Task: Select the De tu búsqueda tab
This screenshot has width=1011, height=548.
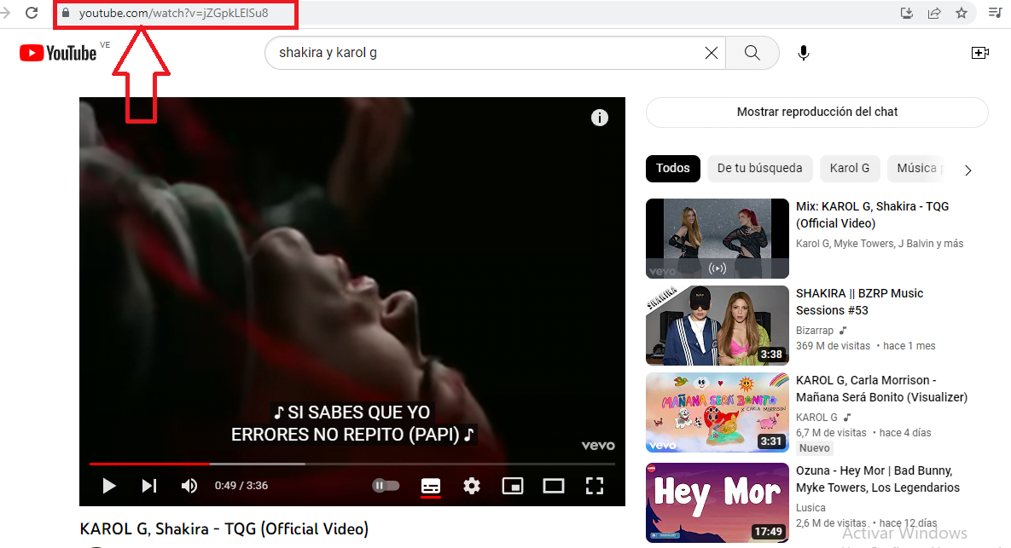Action: pos(759,169)
